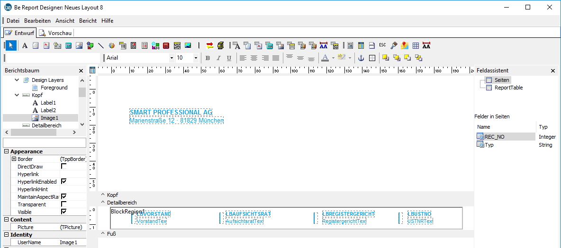The width and height of the screenshot is (561, 248).
Task: Choose the Label text tool
Action: coord(25,45)
